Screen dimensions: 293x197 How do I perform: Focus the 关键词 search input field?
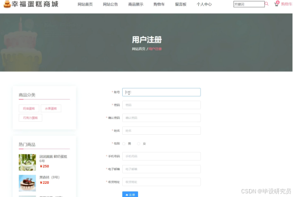coord(249,4)
